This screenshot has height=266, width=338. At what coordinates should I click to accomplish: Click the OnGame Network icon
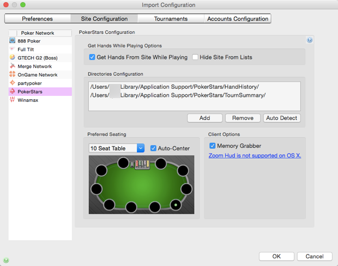(x=13, y=74)
